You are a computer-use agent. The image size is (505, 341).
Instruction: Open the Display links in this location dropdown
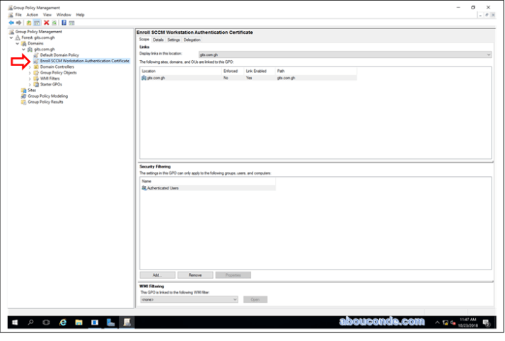click(x=345, y=54)
